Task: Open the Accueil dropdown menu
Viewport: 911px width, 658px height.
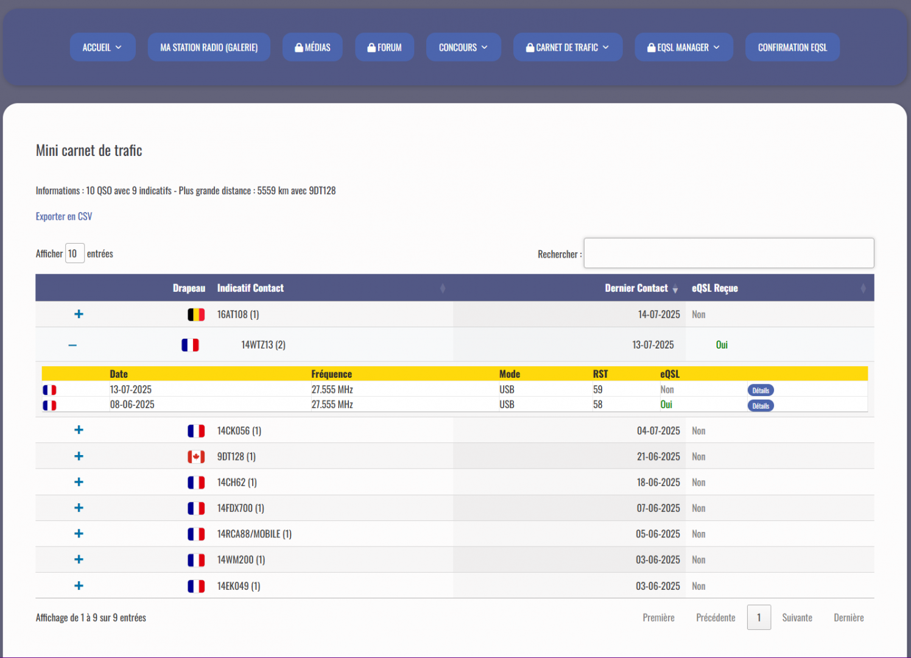Action: click(102, 48)
